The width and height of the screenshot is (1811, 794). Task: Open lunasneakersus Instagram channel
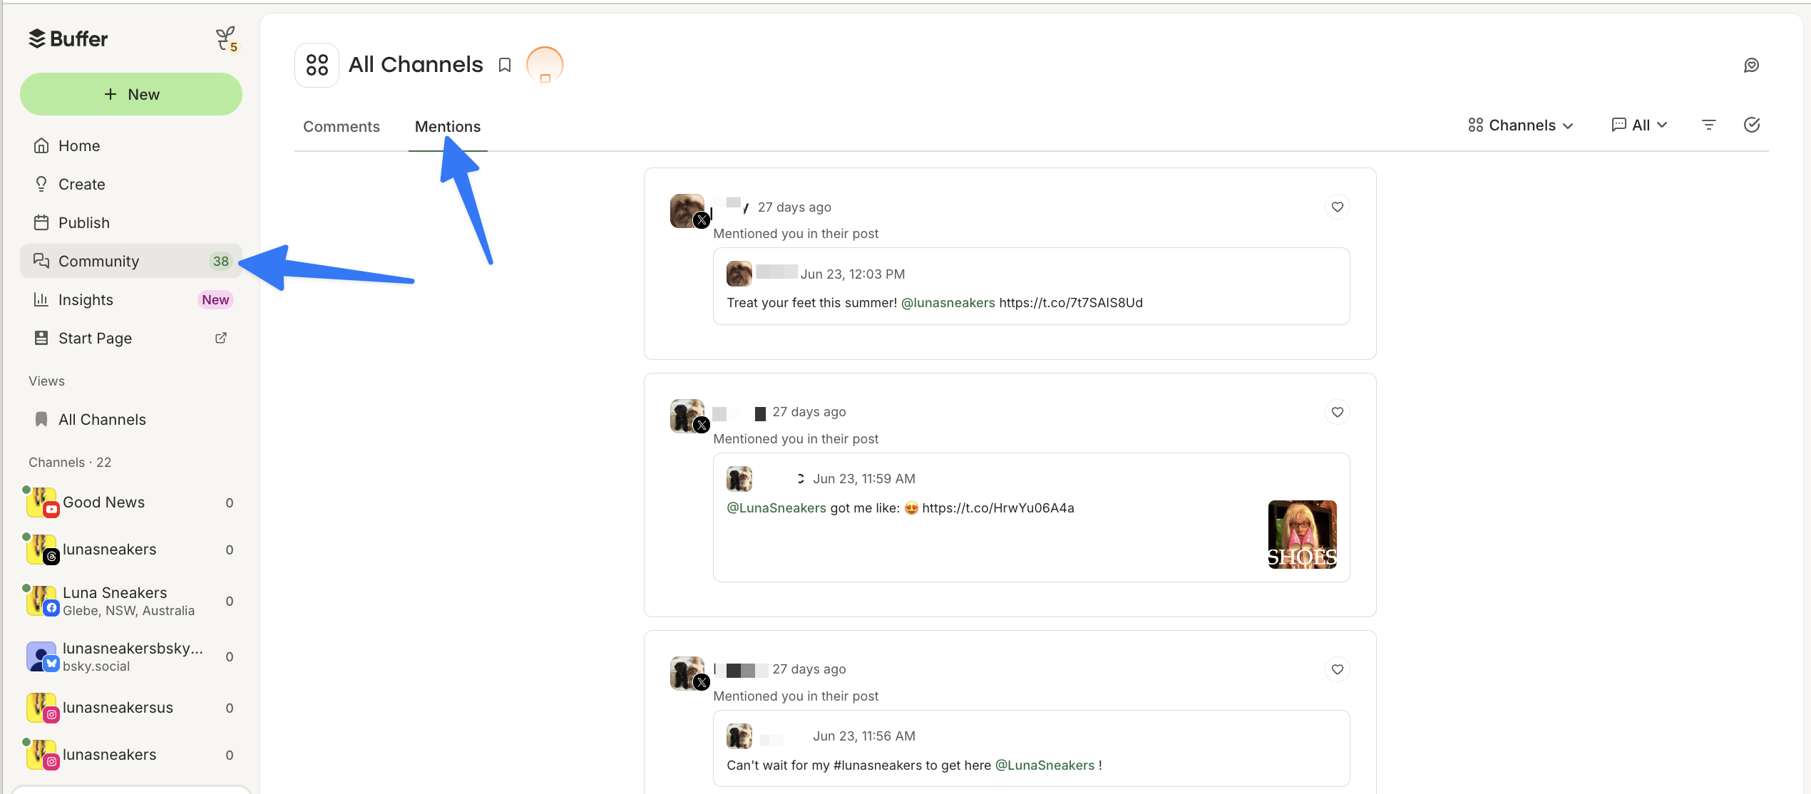pos(131,708)
